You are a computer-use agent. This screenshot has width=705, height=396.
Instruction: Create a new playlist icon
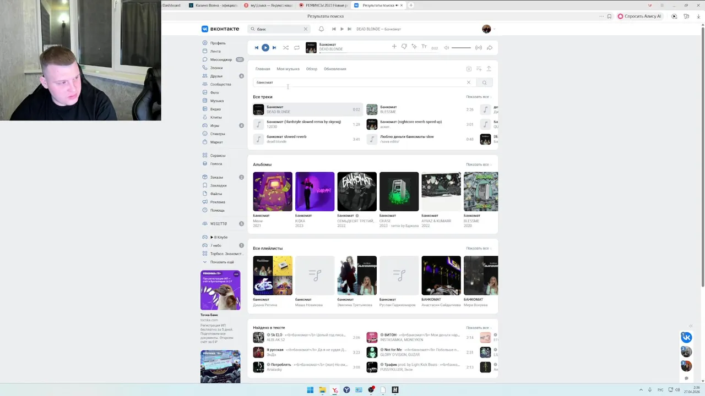click(x=479, y=69)
